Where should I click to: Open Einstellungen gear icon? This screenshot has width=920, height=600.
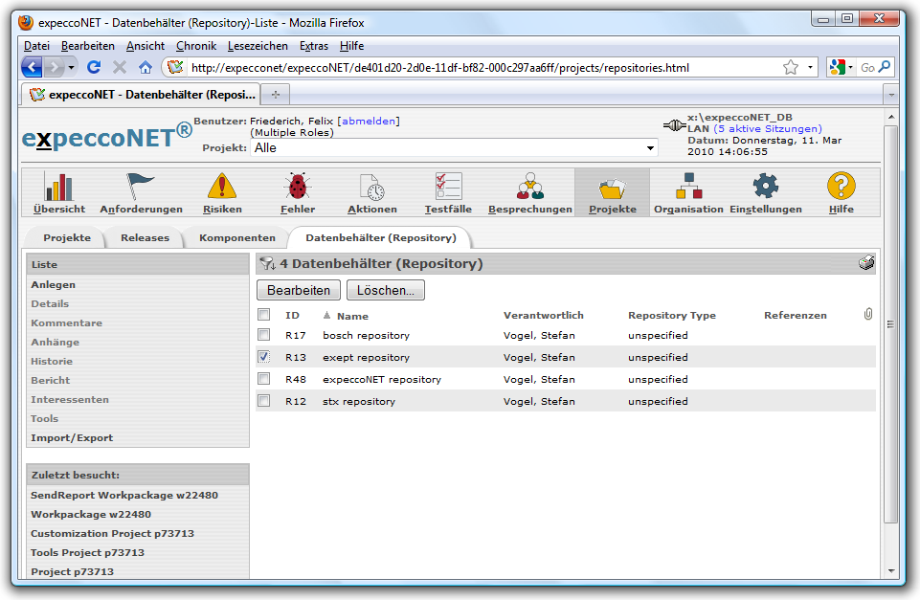click(766, 187)
